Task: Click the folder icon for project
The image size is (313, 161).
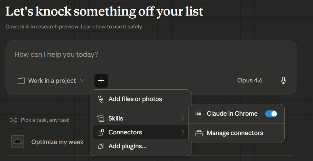Action: [21, 81]
